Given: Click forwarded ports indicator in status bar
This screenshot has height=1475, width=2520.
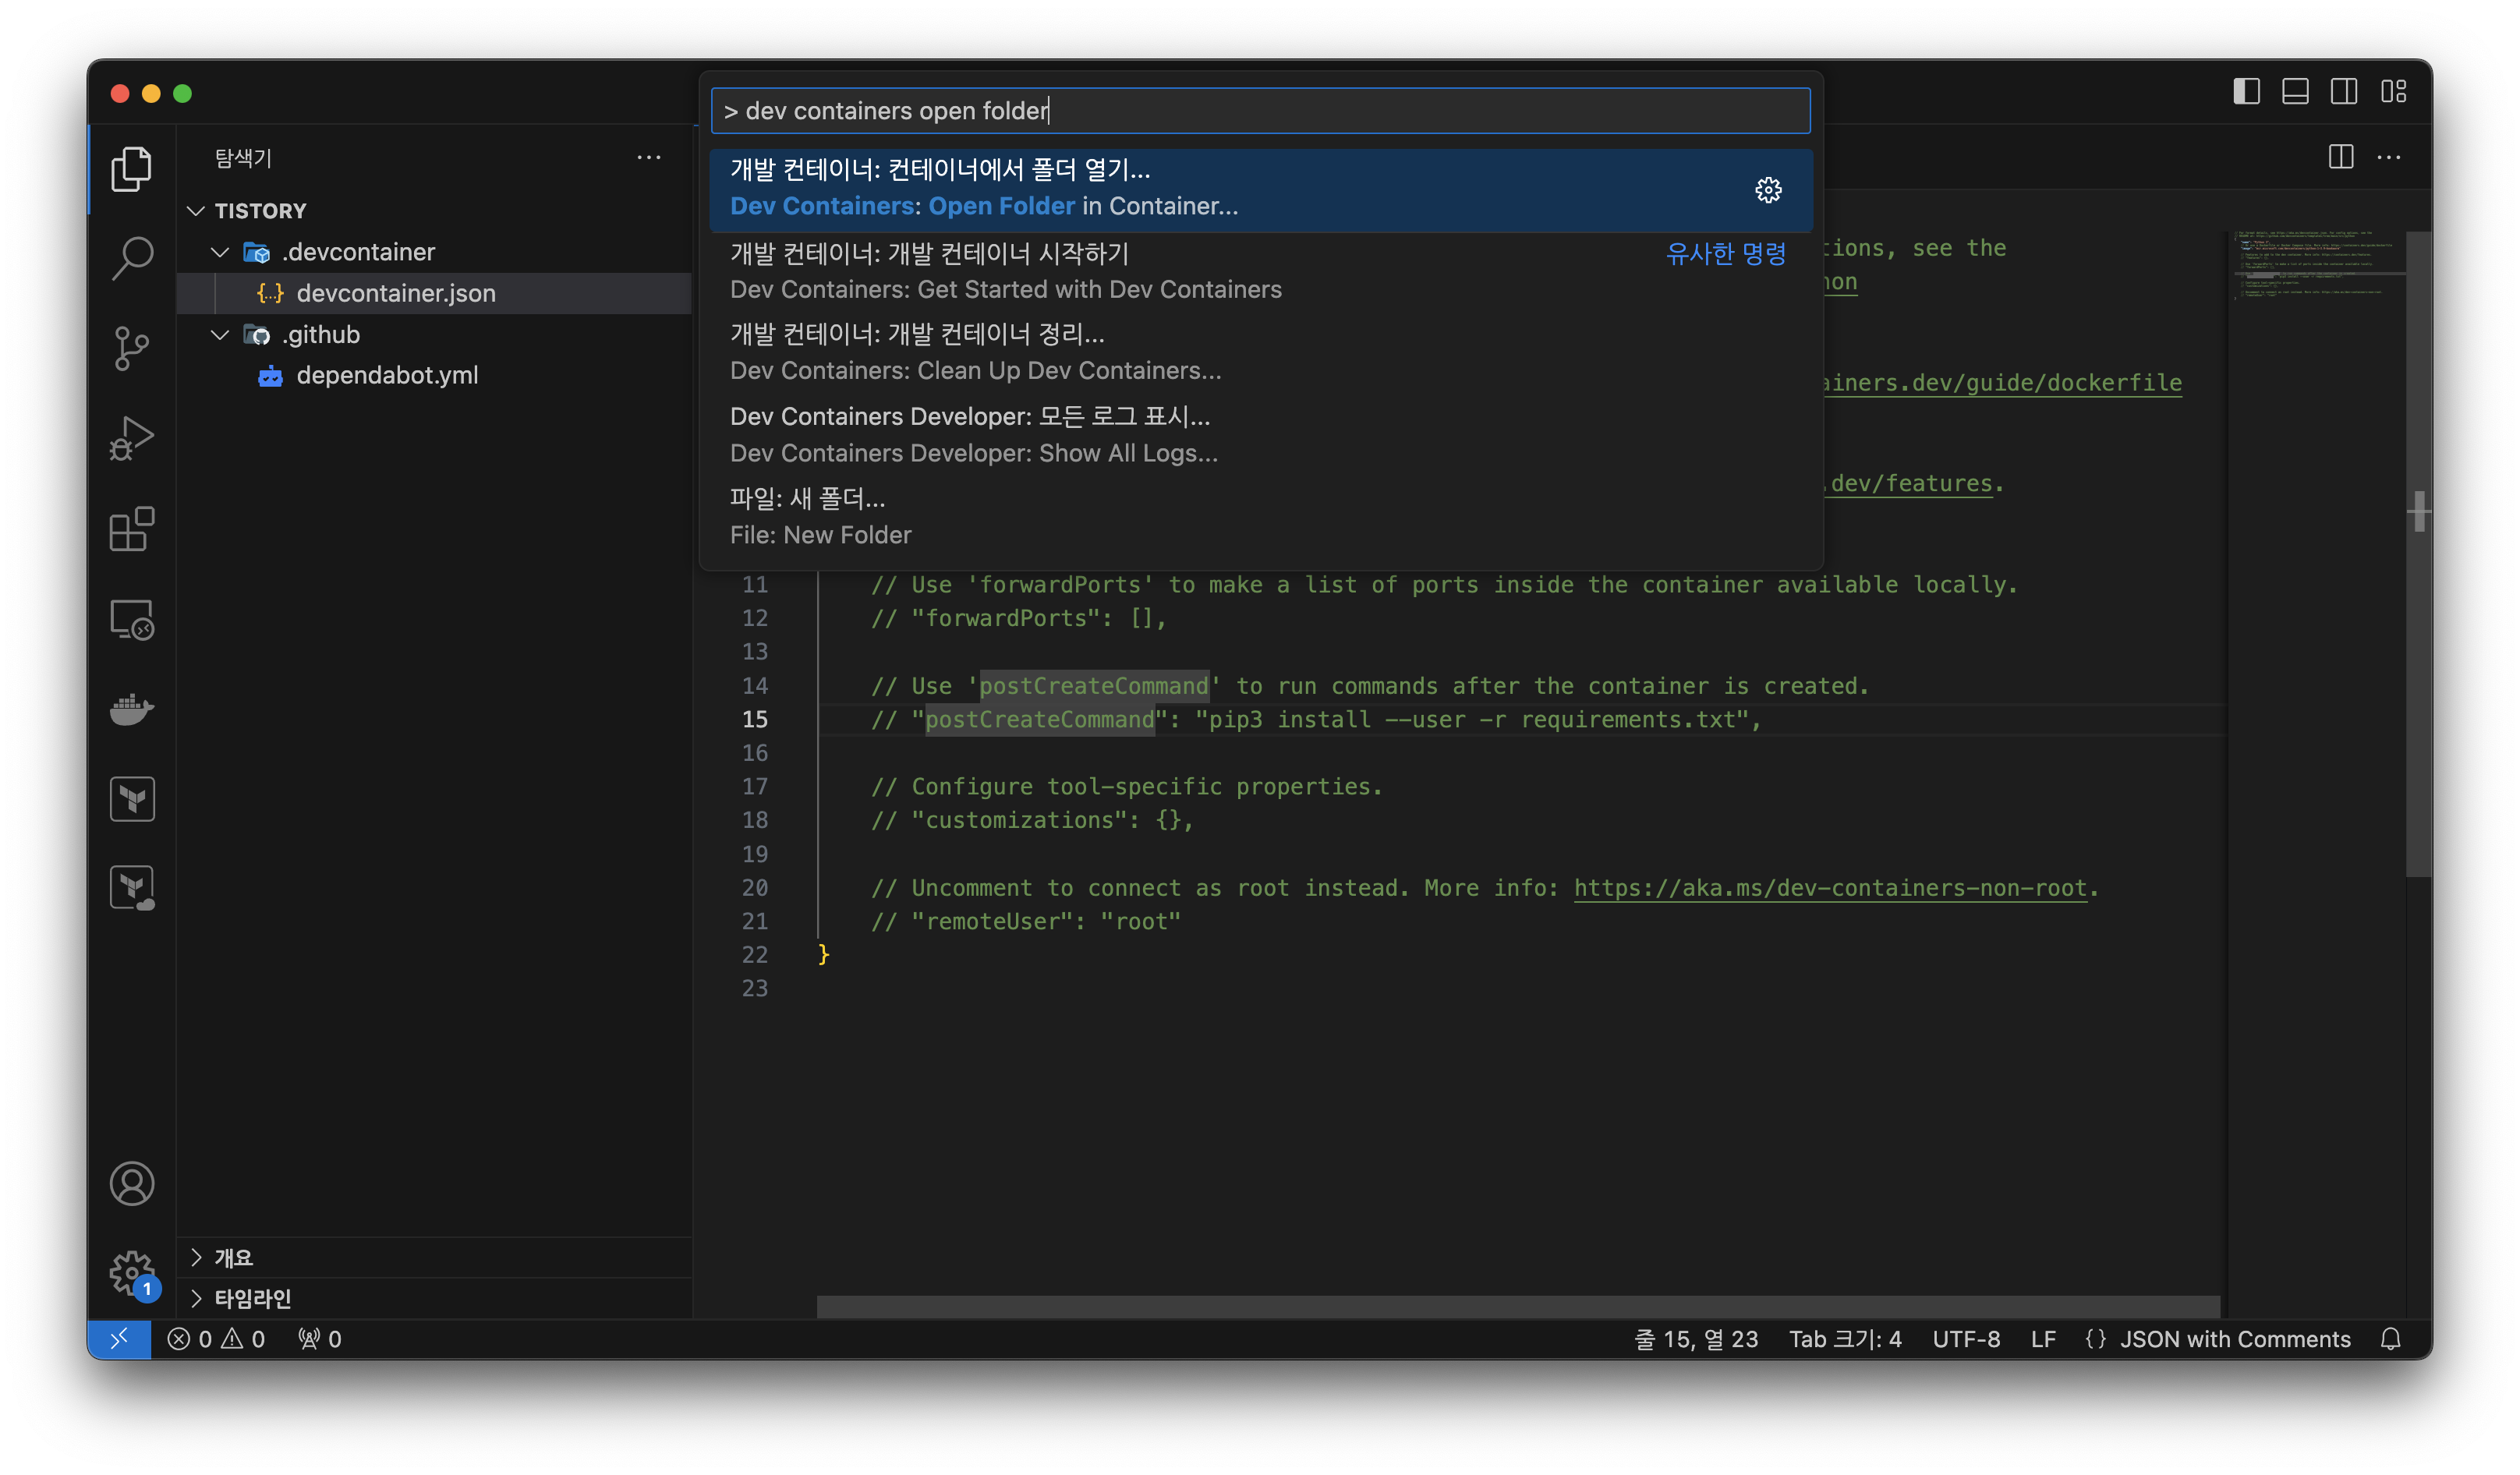Looking at the screenshot, I should pos(320,1338).
